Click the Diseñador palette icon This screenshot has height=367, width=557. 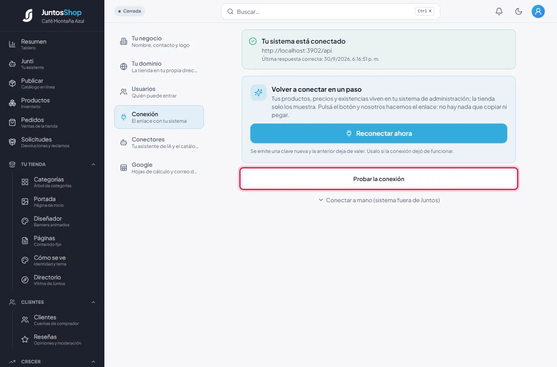click(25, 221)
